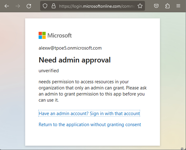Click the Microsoft four-square logo
Screen dimensions: 186x150
click(x=42, y=35)
